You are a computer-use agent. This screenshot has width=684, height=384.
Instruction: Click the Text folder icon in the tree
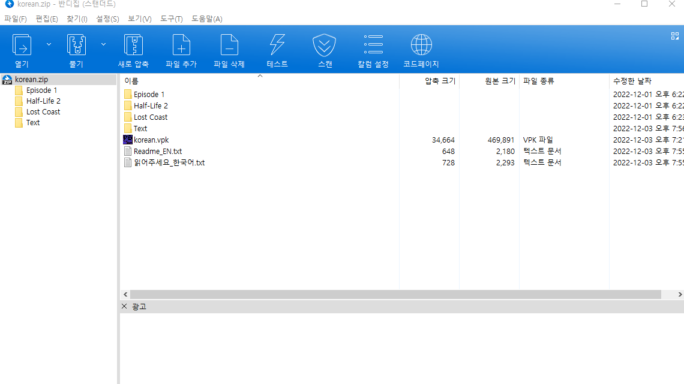19,123
